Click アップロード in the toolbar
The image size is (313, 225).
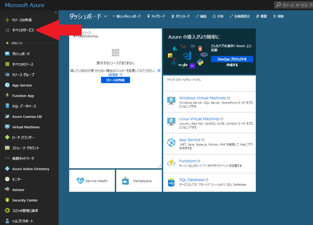(156, 16)
